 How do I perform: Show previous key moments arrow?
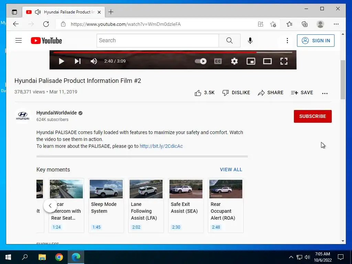(50, 206)
